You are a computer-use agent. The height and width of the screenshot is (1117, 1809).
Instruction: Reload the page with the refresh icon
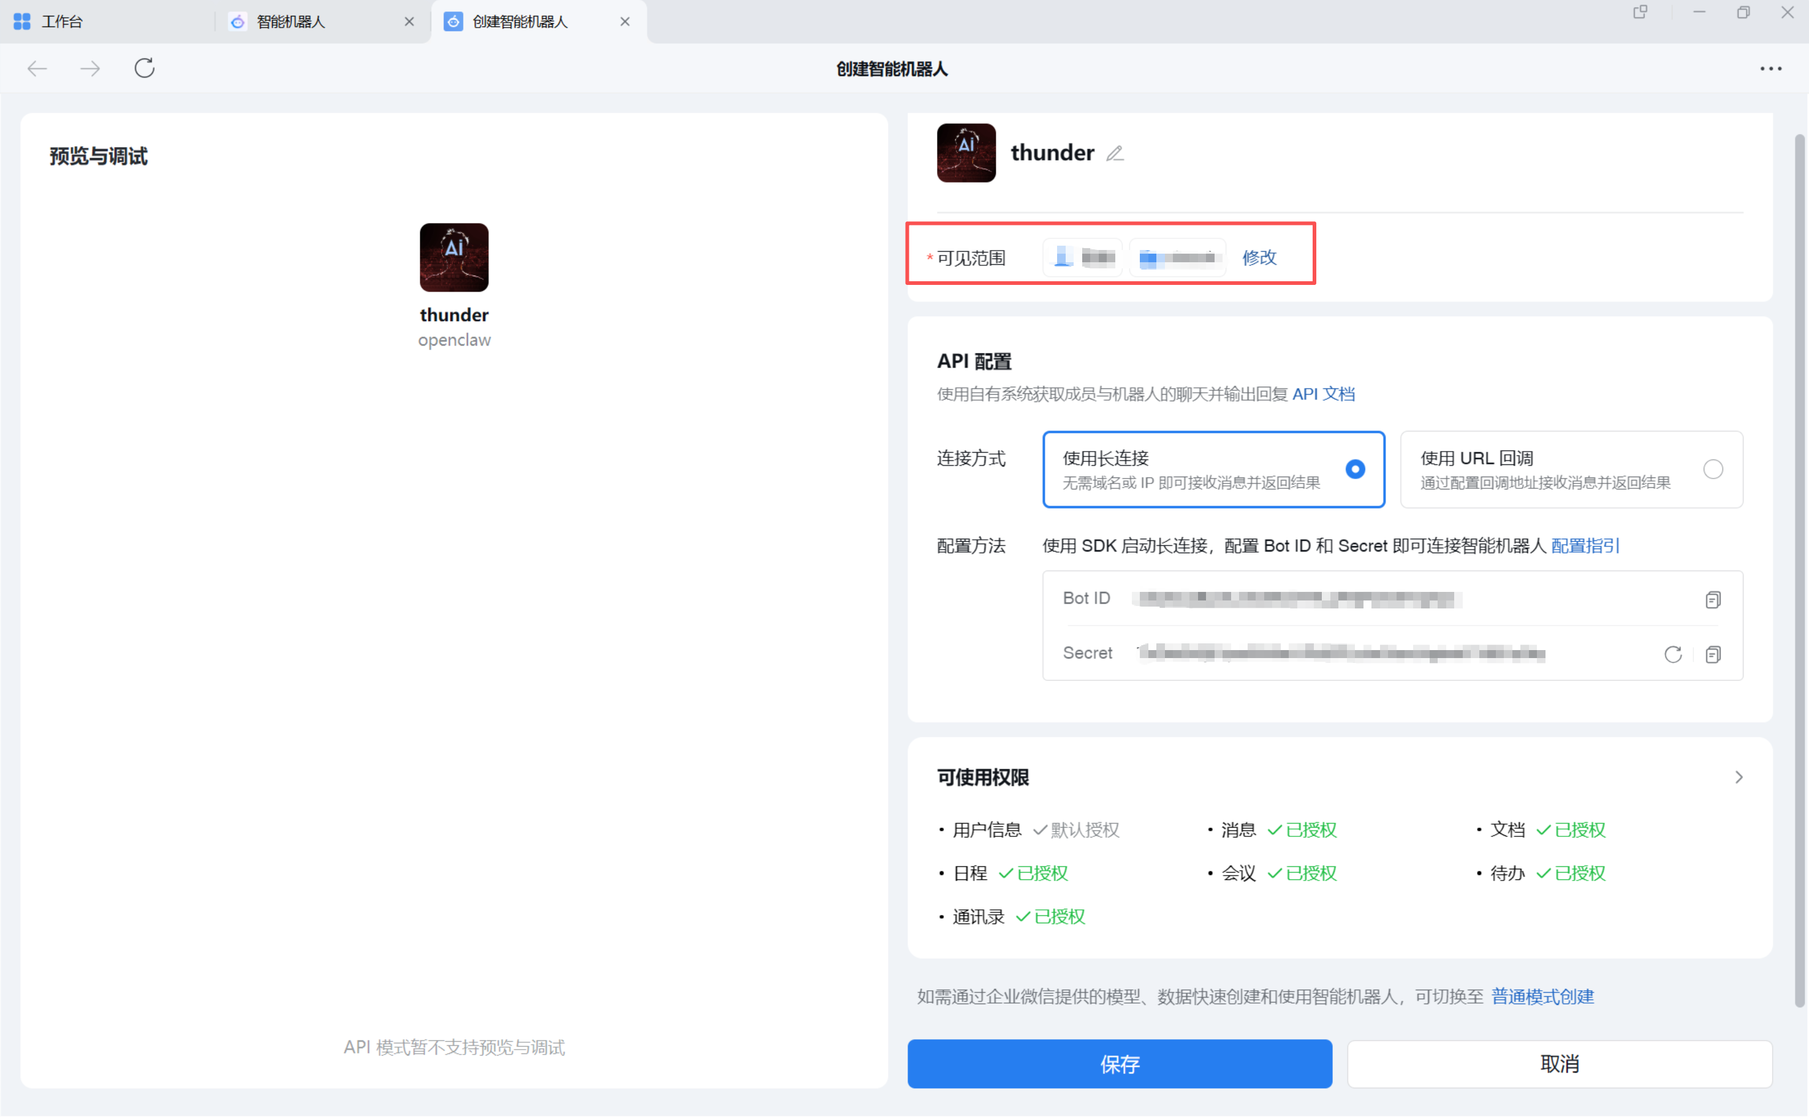[x=144, y=69]
